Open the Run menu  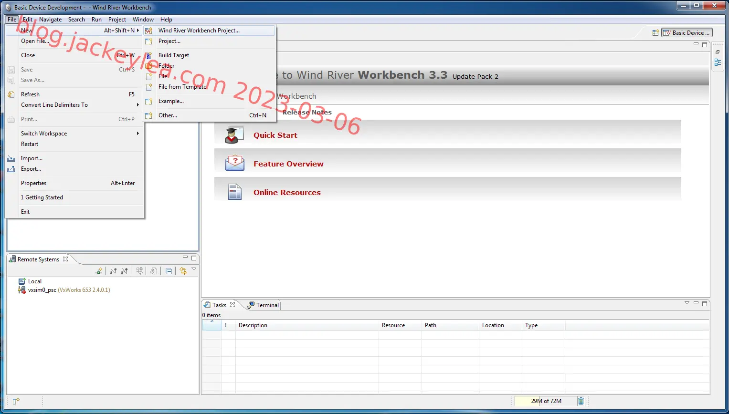point(96,20)
